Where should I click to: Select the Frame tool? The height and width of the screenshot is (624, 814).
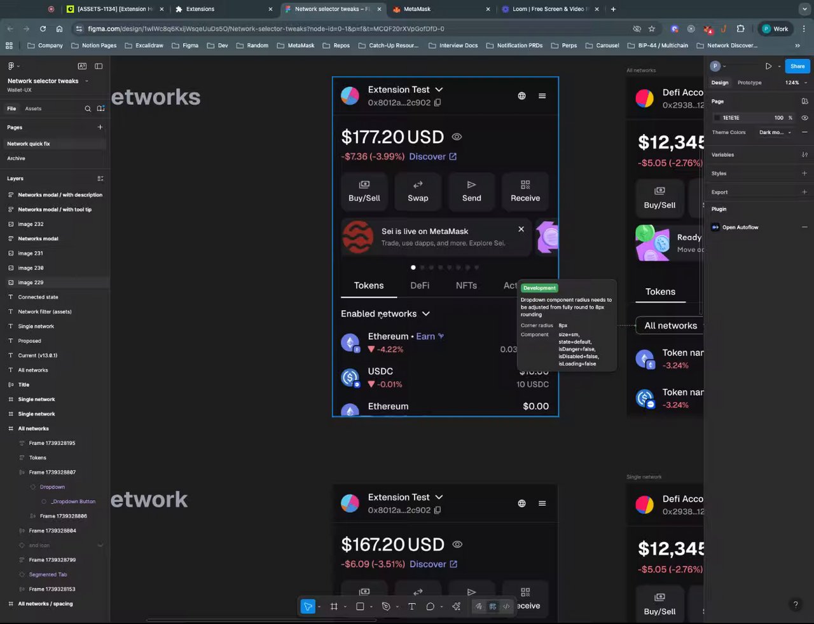(x=334, y=606)
